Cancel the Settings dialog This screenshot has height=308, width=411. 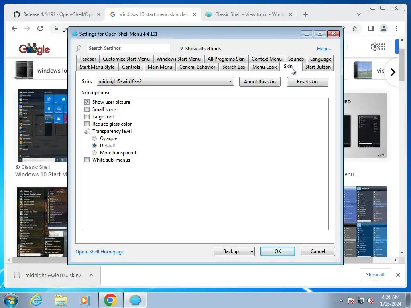pos(318,251)
